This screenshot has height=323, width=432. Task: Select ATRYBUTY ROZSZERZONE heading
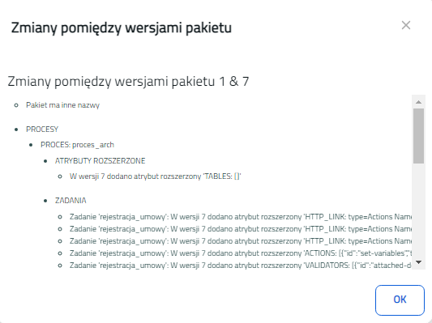pos(100,160)
